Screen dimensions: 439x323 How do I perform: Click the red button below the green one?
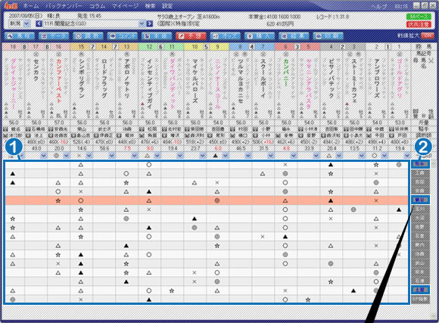[x=419, y=24]
